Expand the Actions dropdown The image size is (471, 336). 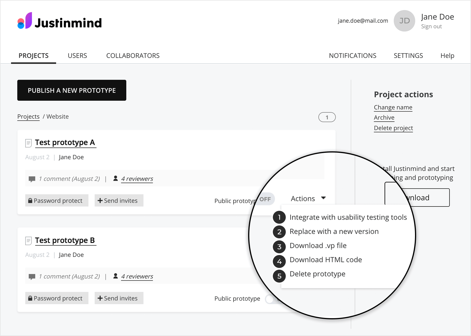[308, 198]
